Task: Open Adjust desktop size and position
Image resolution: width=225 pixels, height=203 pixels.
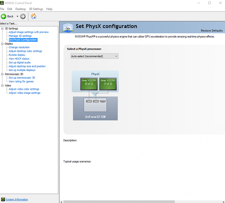Action: point(27,66)
